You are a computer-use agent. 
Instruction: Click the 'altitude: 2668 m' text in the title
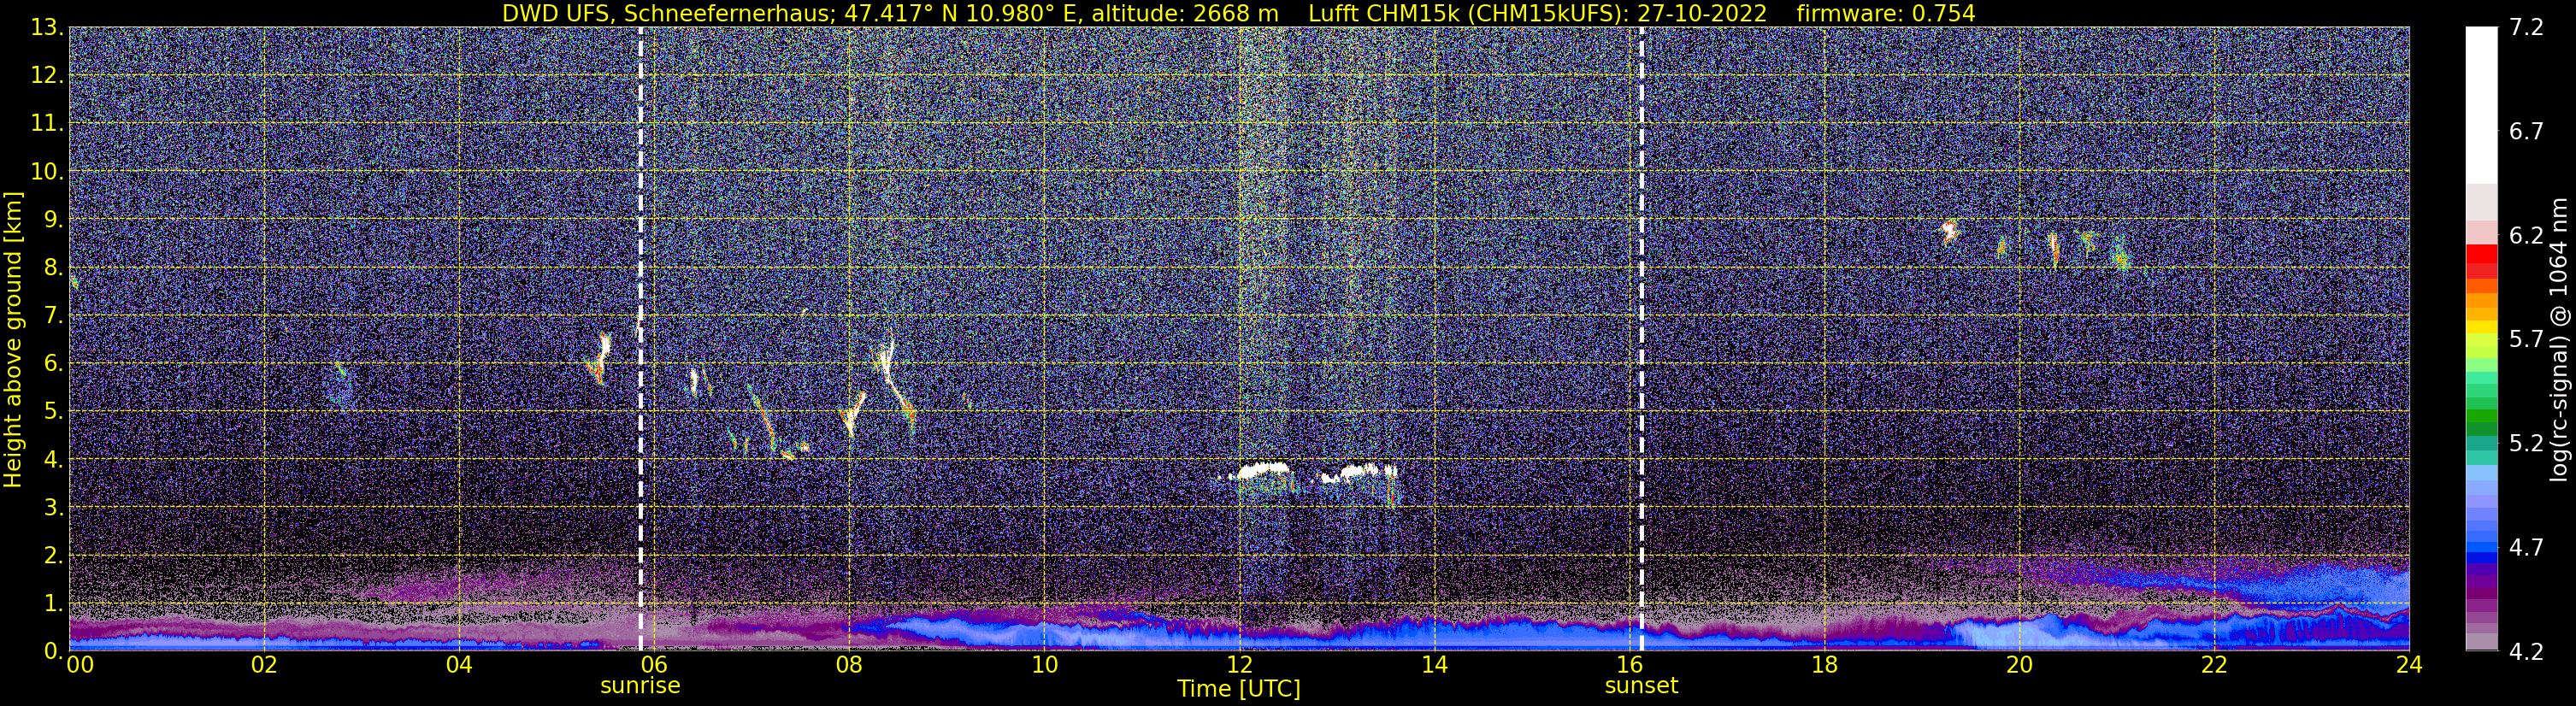(x=1184, y=13)
